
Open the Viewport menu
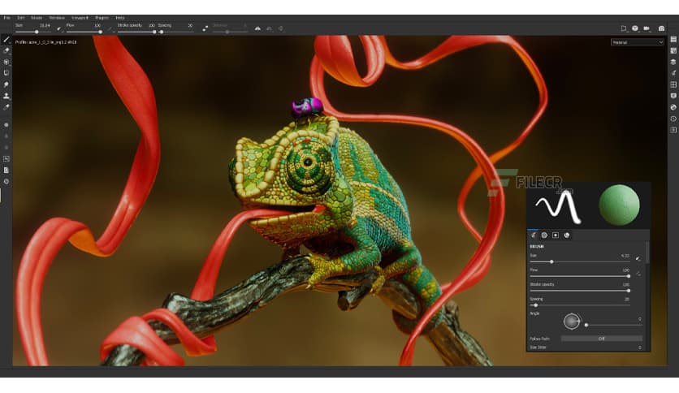pyautogui.click(x=80, y=18)
